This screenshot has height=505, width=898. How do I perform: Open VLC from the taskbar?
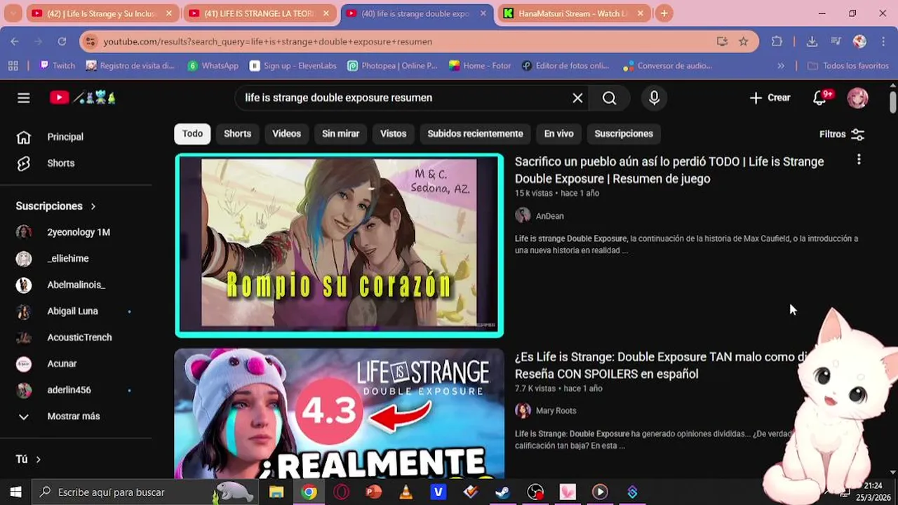(406, 492)
